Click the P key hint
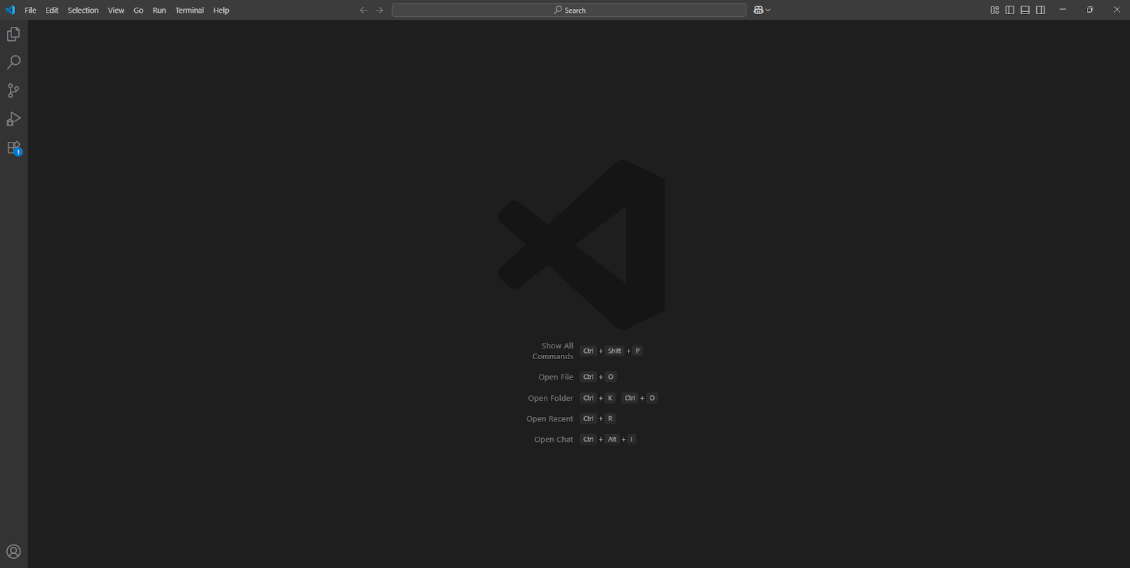The width and height of the screenshot is (1130, 568). tap(638, 351)
